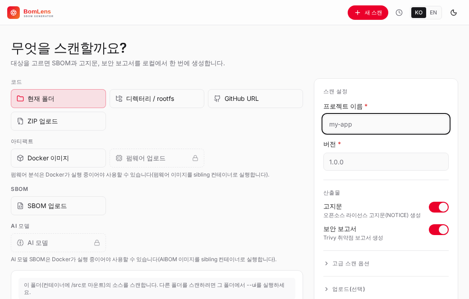469x299 pixels.
Task: Click text Trivy 취약점 보고서 생성
Action: 353,238
